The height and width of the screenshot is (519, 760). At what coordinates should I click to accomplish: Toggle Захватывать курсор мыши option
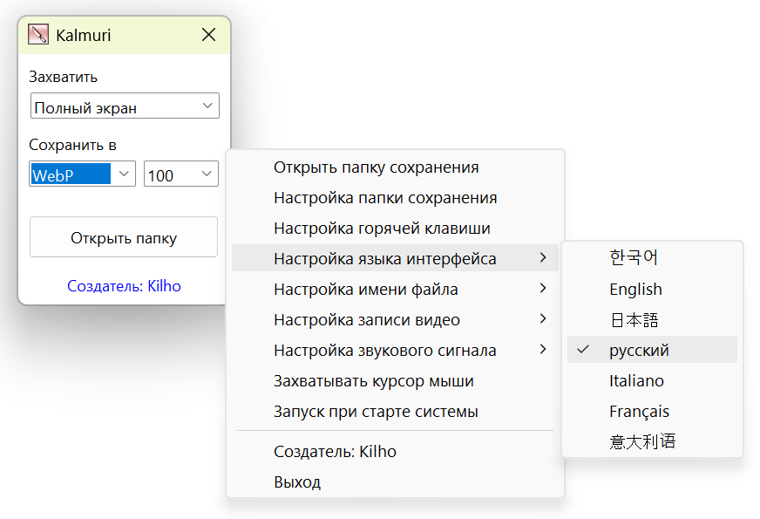[373, 381]
